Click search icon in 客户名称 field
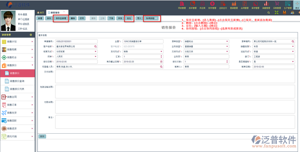300x152 pixels. 95,46
